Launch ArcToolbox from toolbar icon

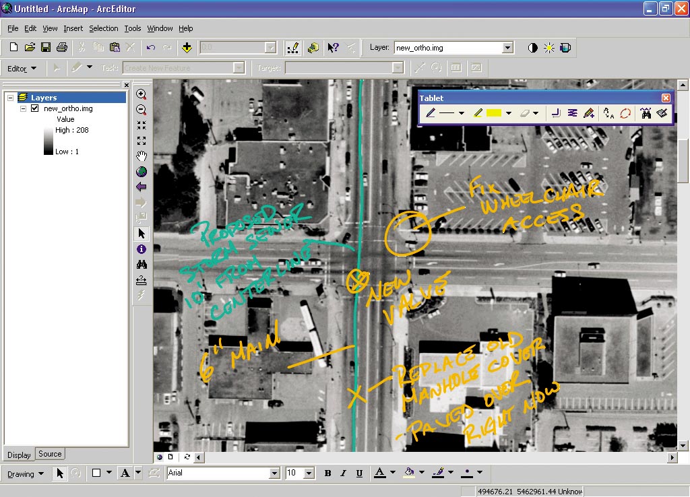pyautogui.click(x=313, y=48)
